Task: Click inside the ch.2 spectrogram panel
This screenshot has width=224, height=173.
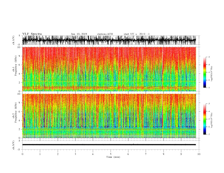Action: coord(109,116)
